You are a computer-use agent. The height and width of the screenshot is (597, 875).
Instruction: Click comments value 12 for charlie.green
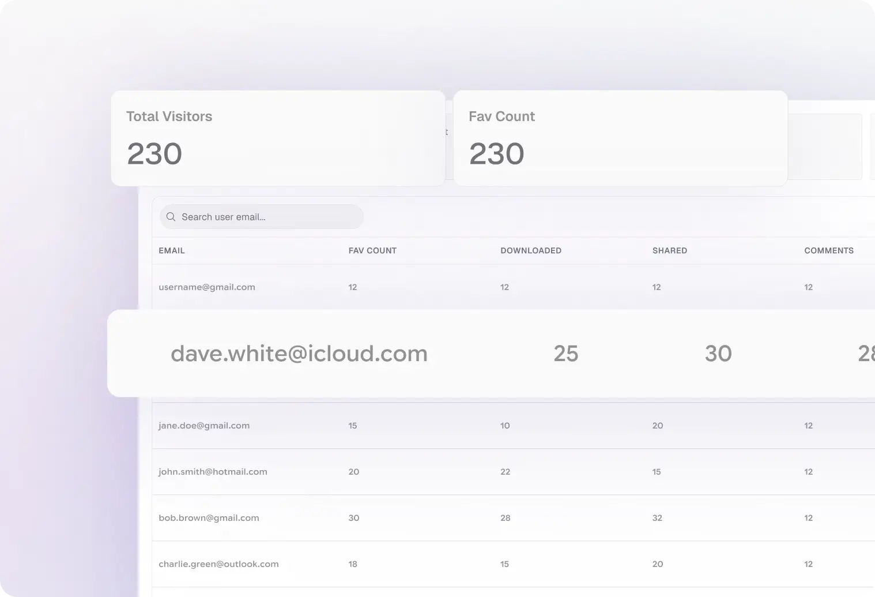point(809,564)
